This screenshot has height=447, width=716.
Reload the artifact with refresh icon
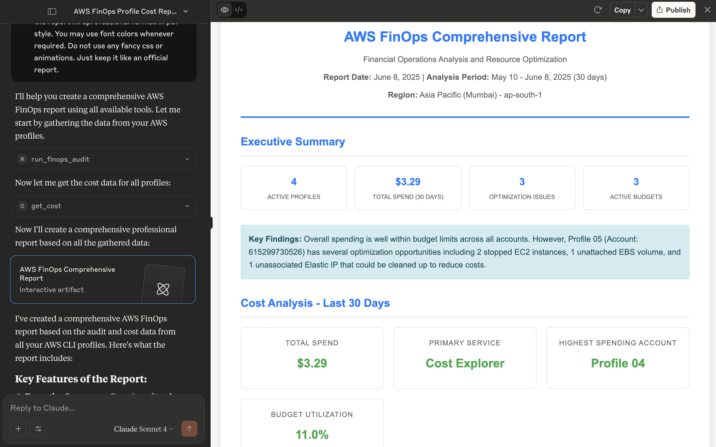coord(597,10)
